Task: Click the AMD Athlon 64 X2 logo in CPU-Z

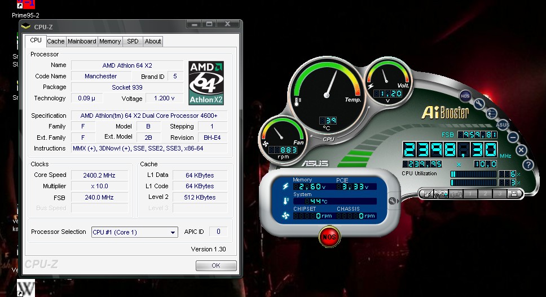Action: tap(206, 83)
